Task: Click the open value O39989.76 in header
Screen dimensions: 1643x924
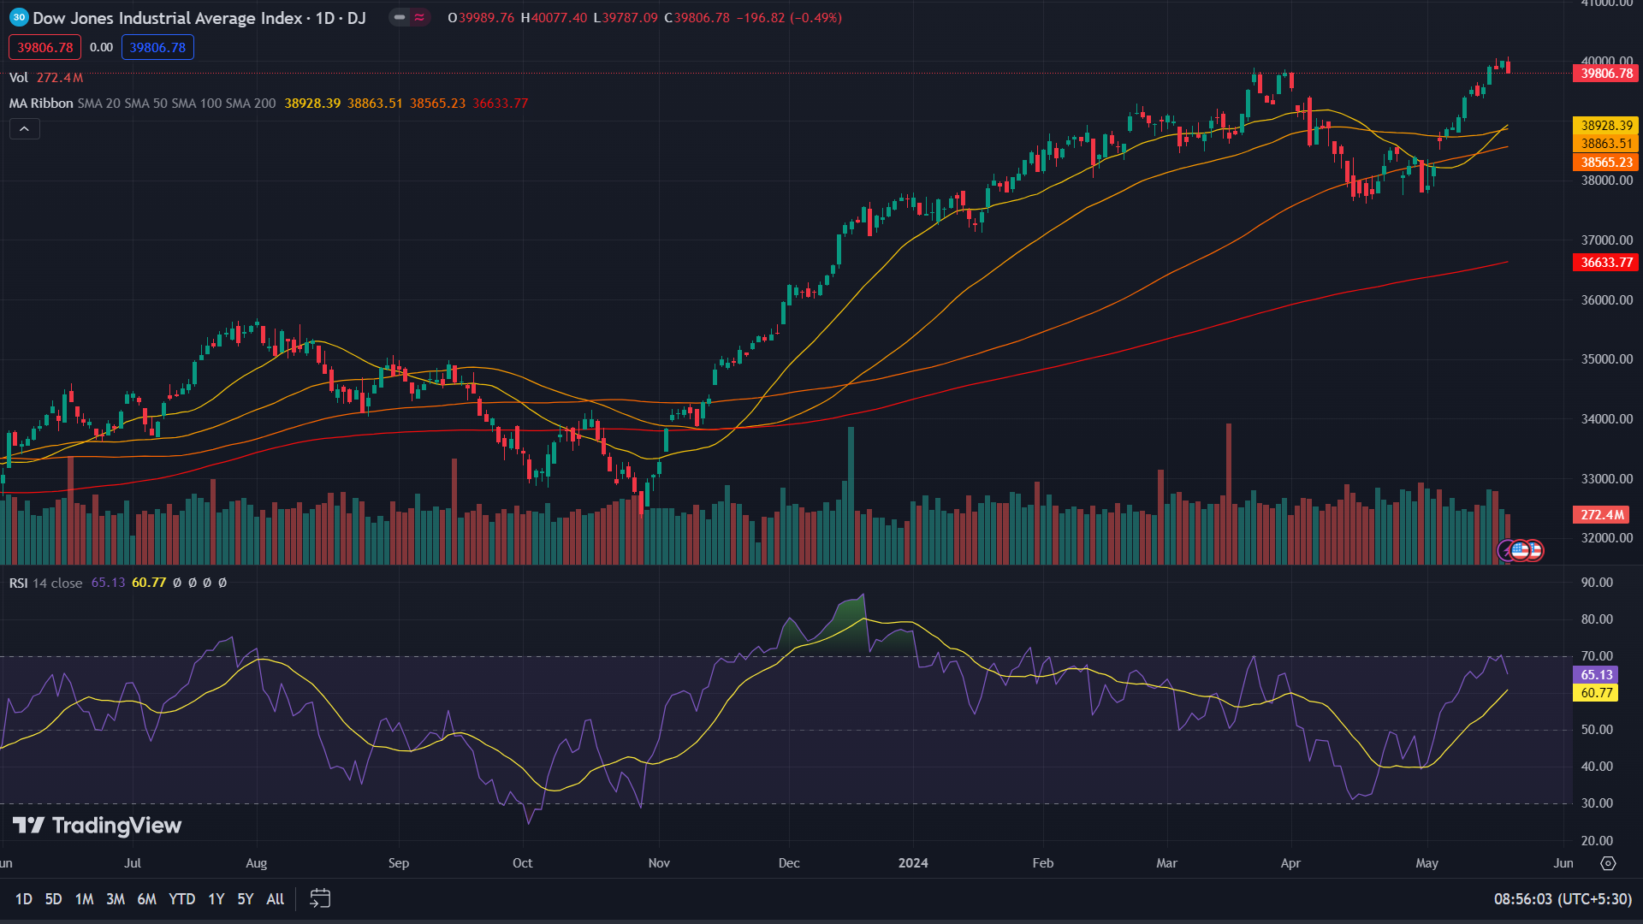Action: pos(481,18)
